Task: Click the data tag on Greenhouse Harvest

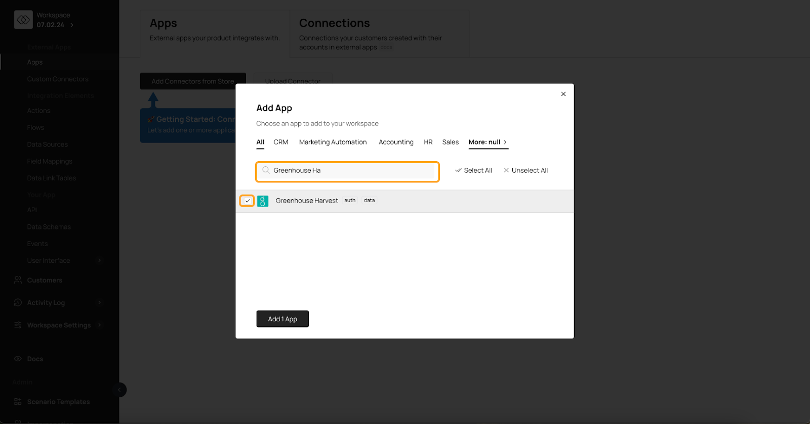Action: 370,201
